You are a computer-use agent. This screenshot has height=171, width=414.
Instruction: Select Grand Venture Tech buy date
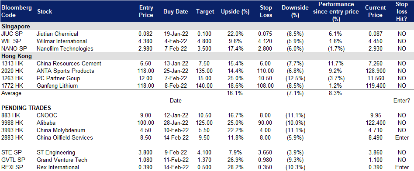pos(175,160)
